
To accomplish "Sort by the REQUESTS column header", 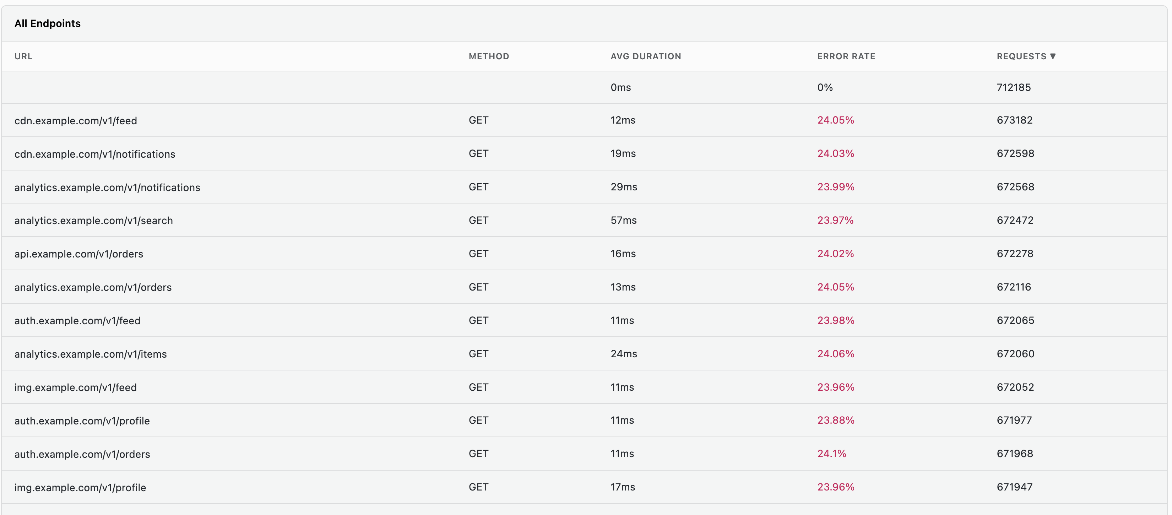I will pyautogui.click(x=1021, y=56).
